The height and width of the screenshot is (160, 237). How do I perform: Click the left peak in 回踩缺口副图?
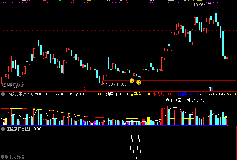coord(132,146)
